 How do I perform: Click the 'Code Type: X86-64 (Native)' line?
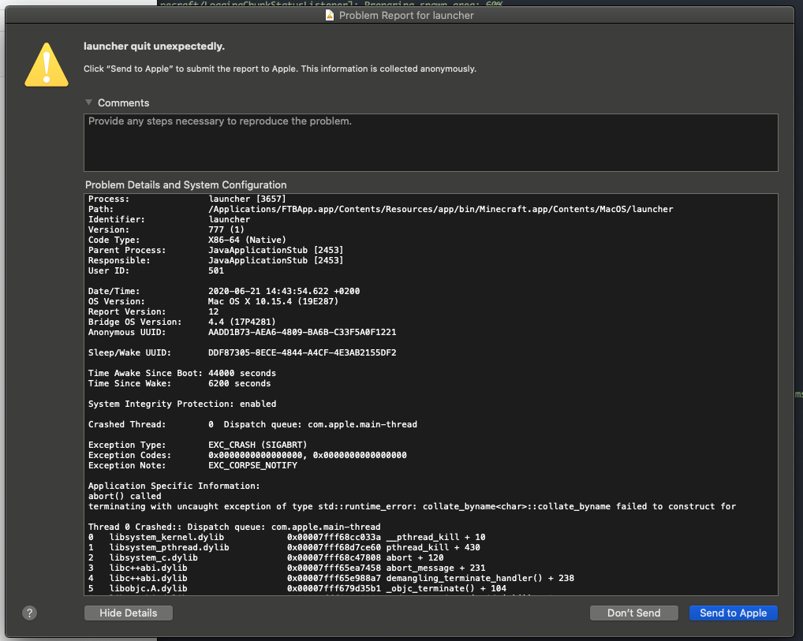pyautogui.click(x=187, y=240)
